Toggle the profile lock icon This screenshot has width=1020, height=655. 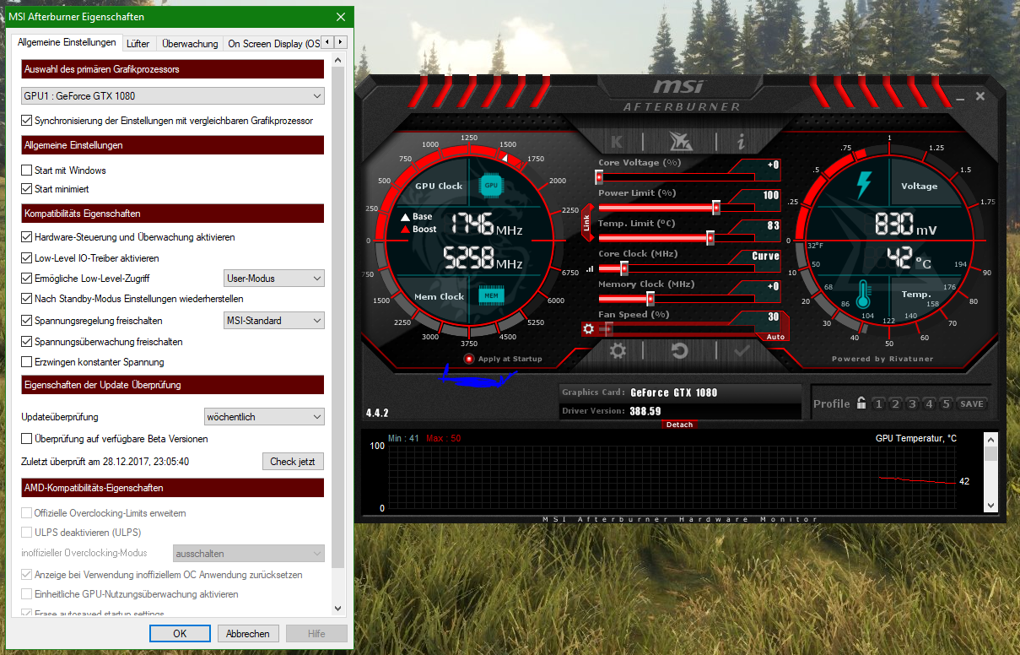click(861, 403)
